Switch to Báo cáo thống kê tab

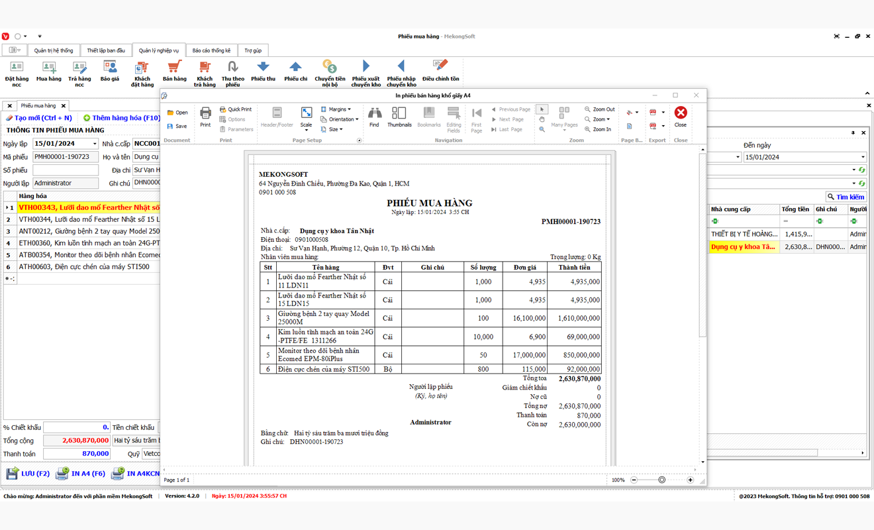pyautogui.click(x=212, y=50)
